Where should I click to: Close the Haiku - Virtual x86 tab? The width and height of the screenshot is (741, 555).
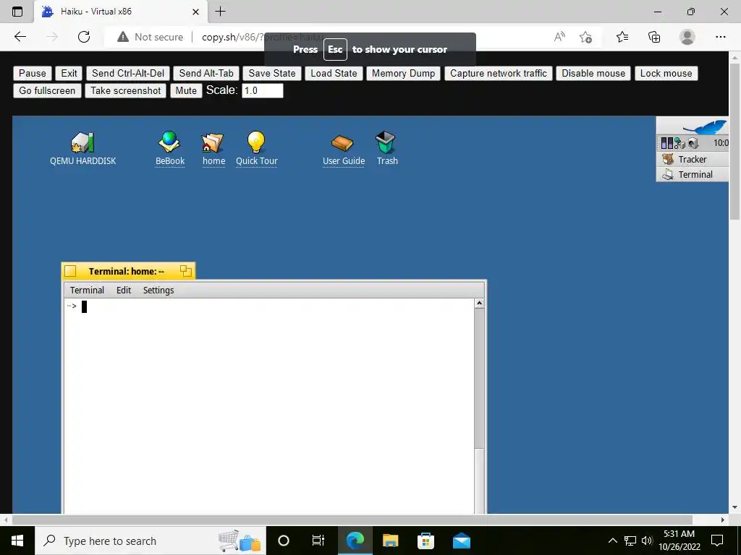pyautogui.click(x=195, y=12)
